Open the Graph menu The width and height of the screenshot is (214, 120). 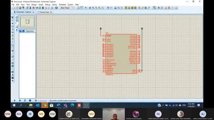[x=41, y=5]
